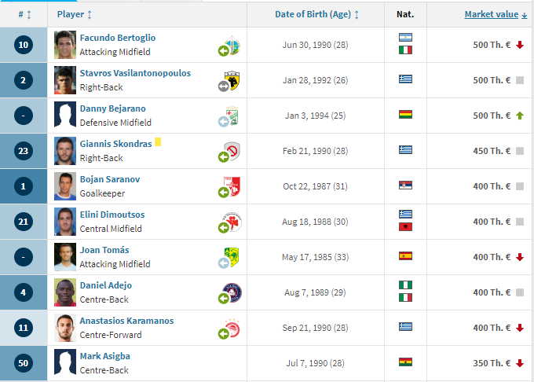Click the Ghana flag in Mark Asigba's row
Screen dimensions: 534x382
pyautogui.click(x=405, y=362)
